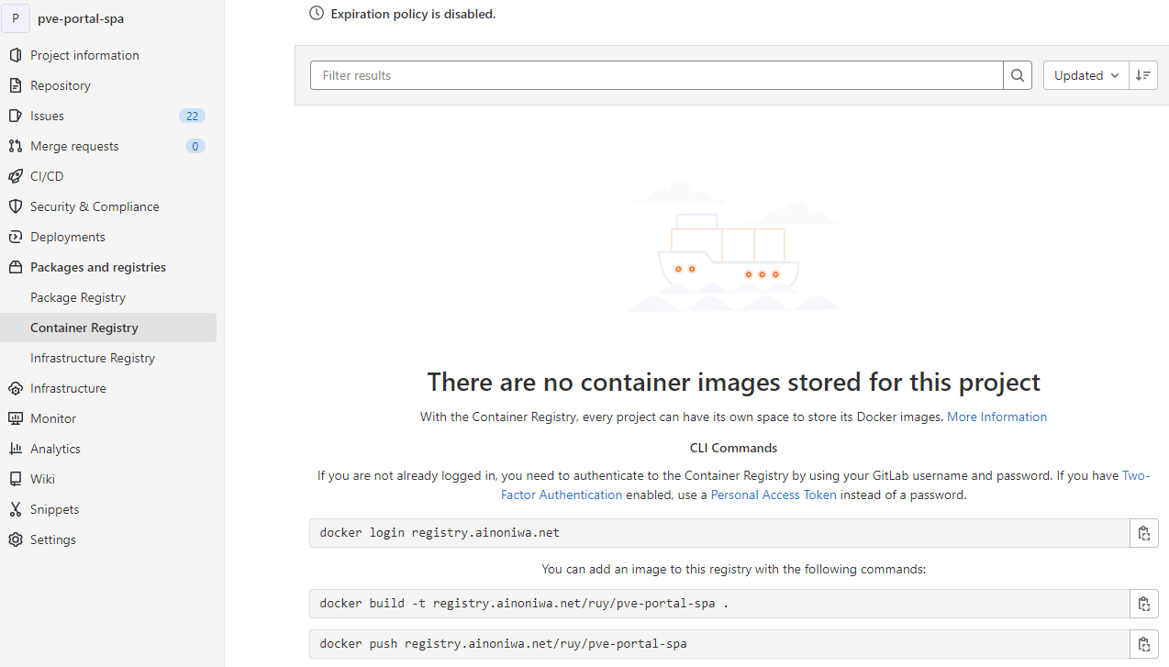This screenshot has width=1169, height=667.
Task: Open the Wiki section
Action: 41,478
